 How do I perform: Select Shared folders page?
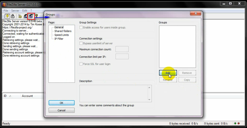click(63, 31)
